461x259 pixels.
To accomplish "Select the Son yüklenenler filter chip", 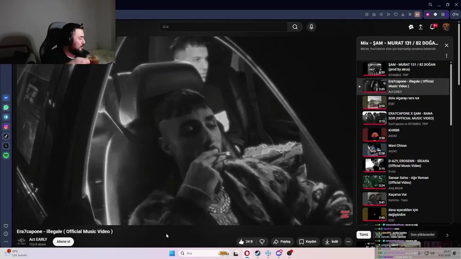I will 422,235.
